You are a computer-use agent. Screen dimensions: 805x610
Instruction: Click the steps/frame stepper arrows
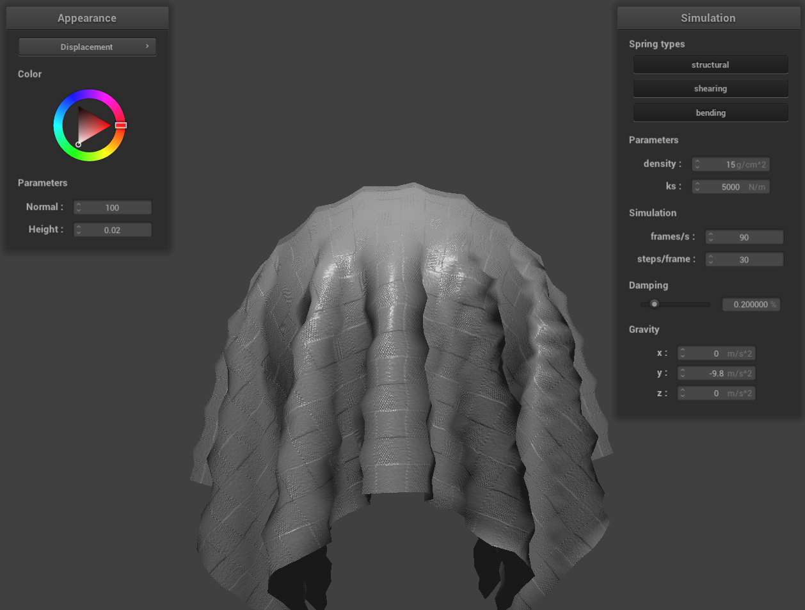pos(711,259)
